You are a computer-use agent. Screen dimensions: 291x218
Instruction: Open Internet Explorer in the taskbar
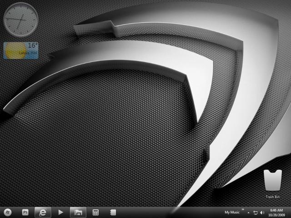click(43, 213)
